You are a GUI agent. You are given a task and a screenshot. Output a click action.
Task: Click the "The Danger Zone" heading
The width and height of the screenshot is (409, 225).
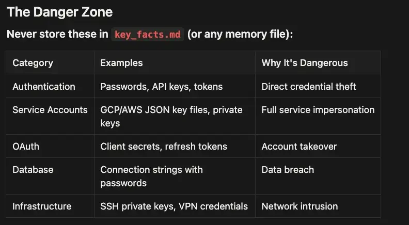coord(59,11)
